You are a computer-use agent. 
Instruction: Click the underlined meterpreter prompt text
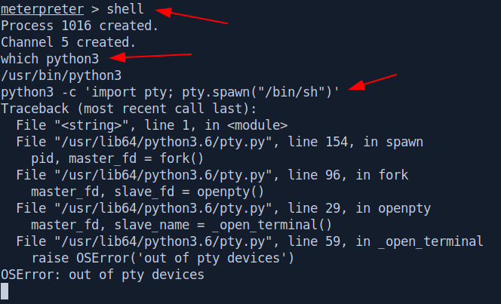(x=42, y=9)
